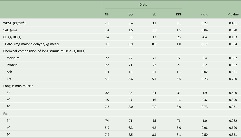
Task: Select the SAL (µm) row label
Action: [x=11, y=30]
